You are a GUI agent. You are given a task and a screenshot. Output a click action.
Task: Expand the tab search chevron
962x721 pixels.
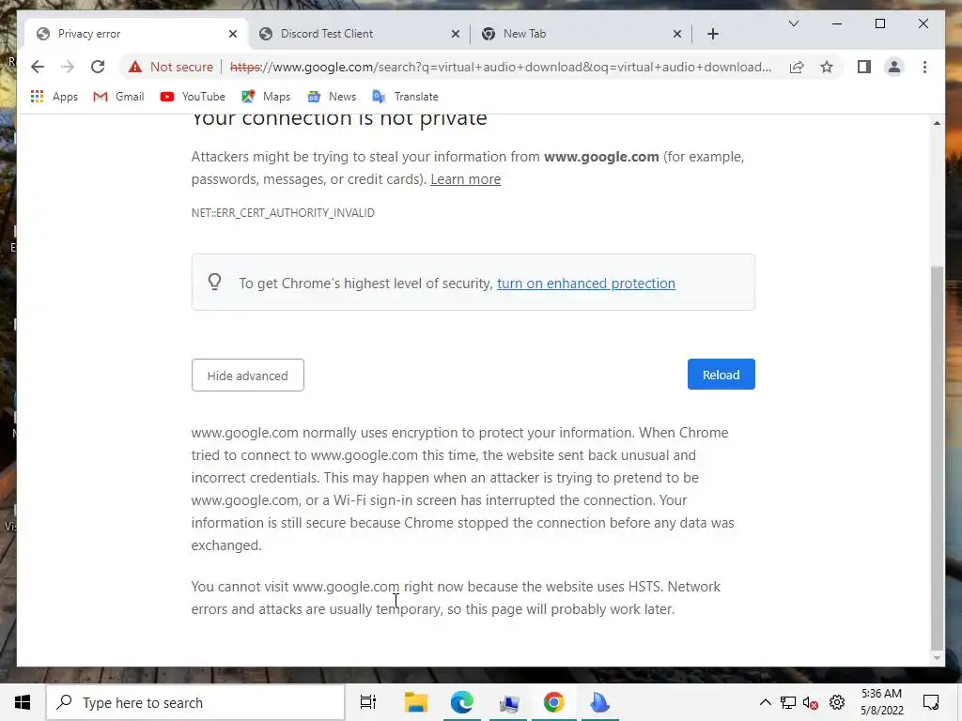(793, 23)
